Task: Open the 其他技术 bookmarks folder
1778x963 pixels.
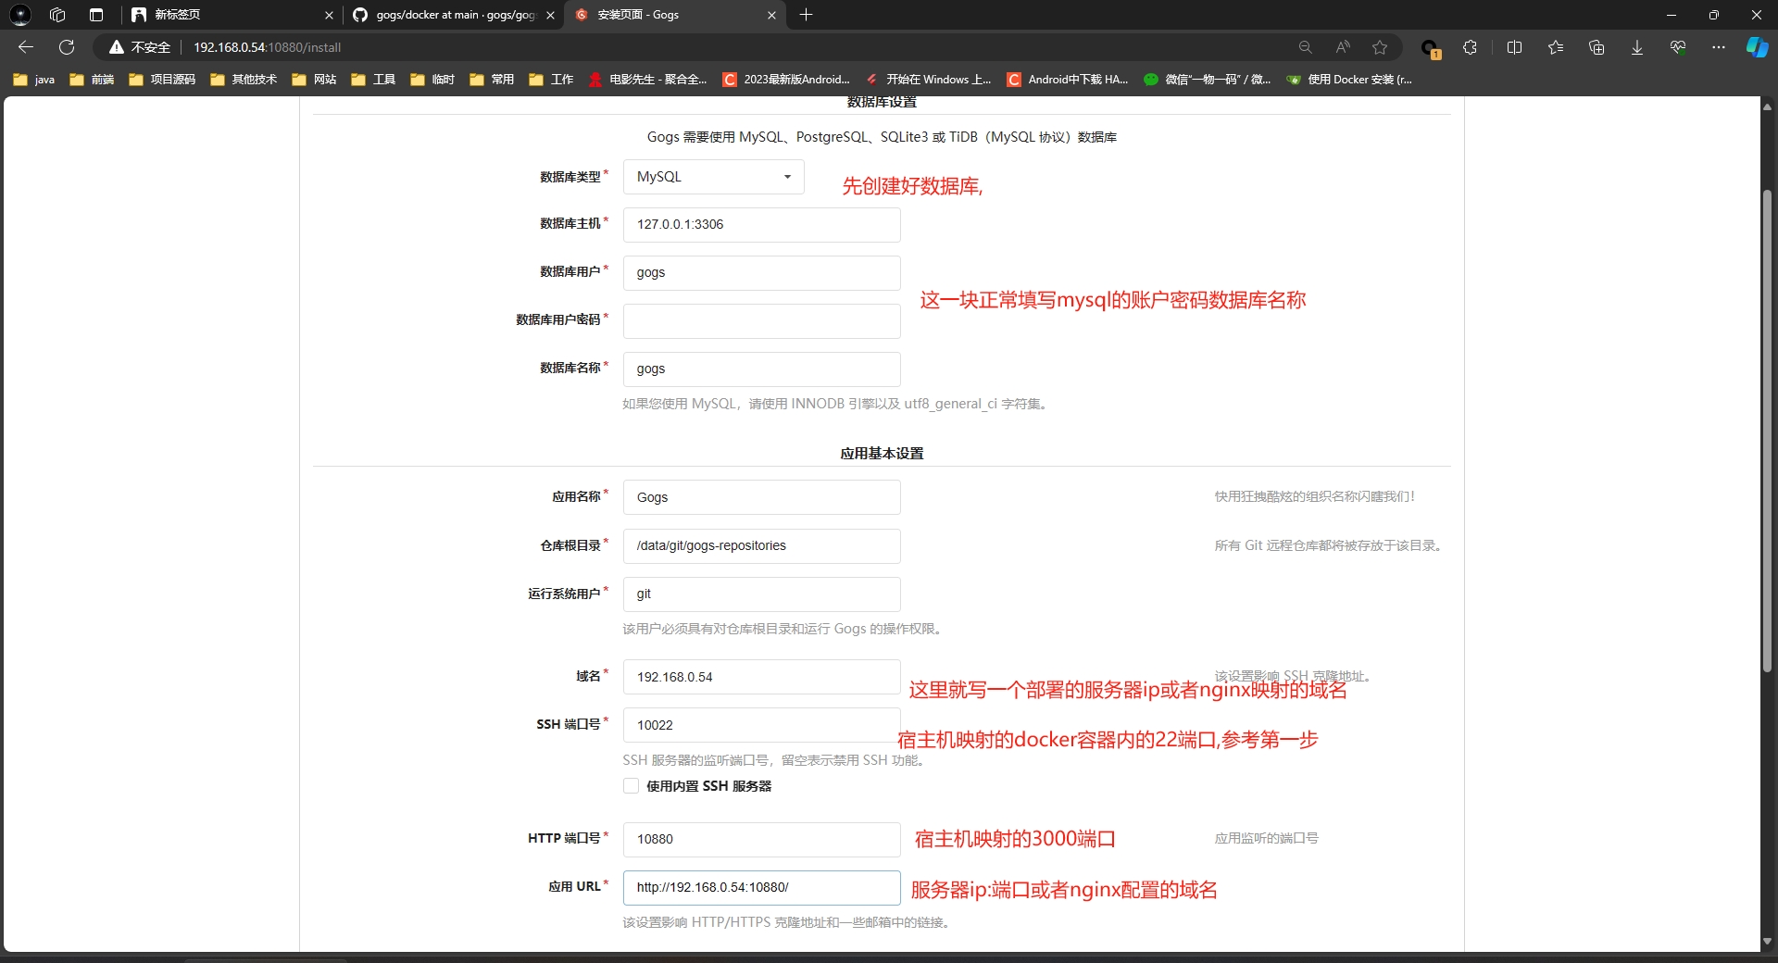Action: (244, 80)
